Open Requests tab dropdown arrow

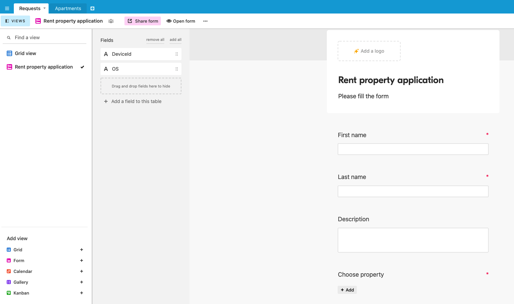click(45, 8)
